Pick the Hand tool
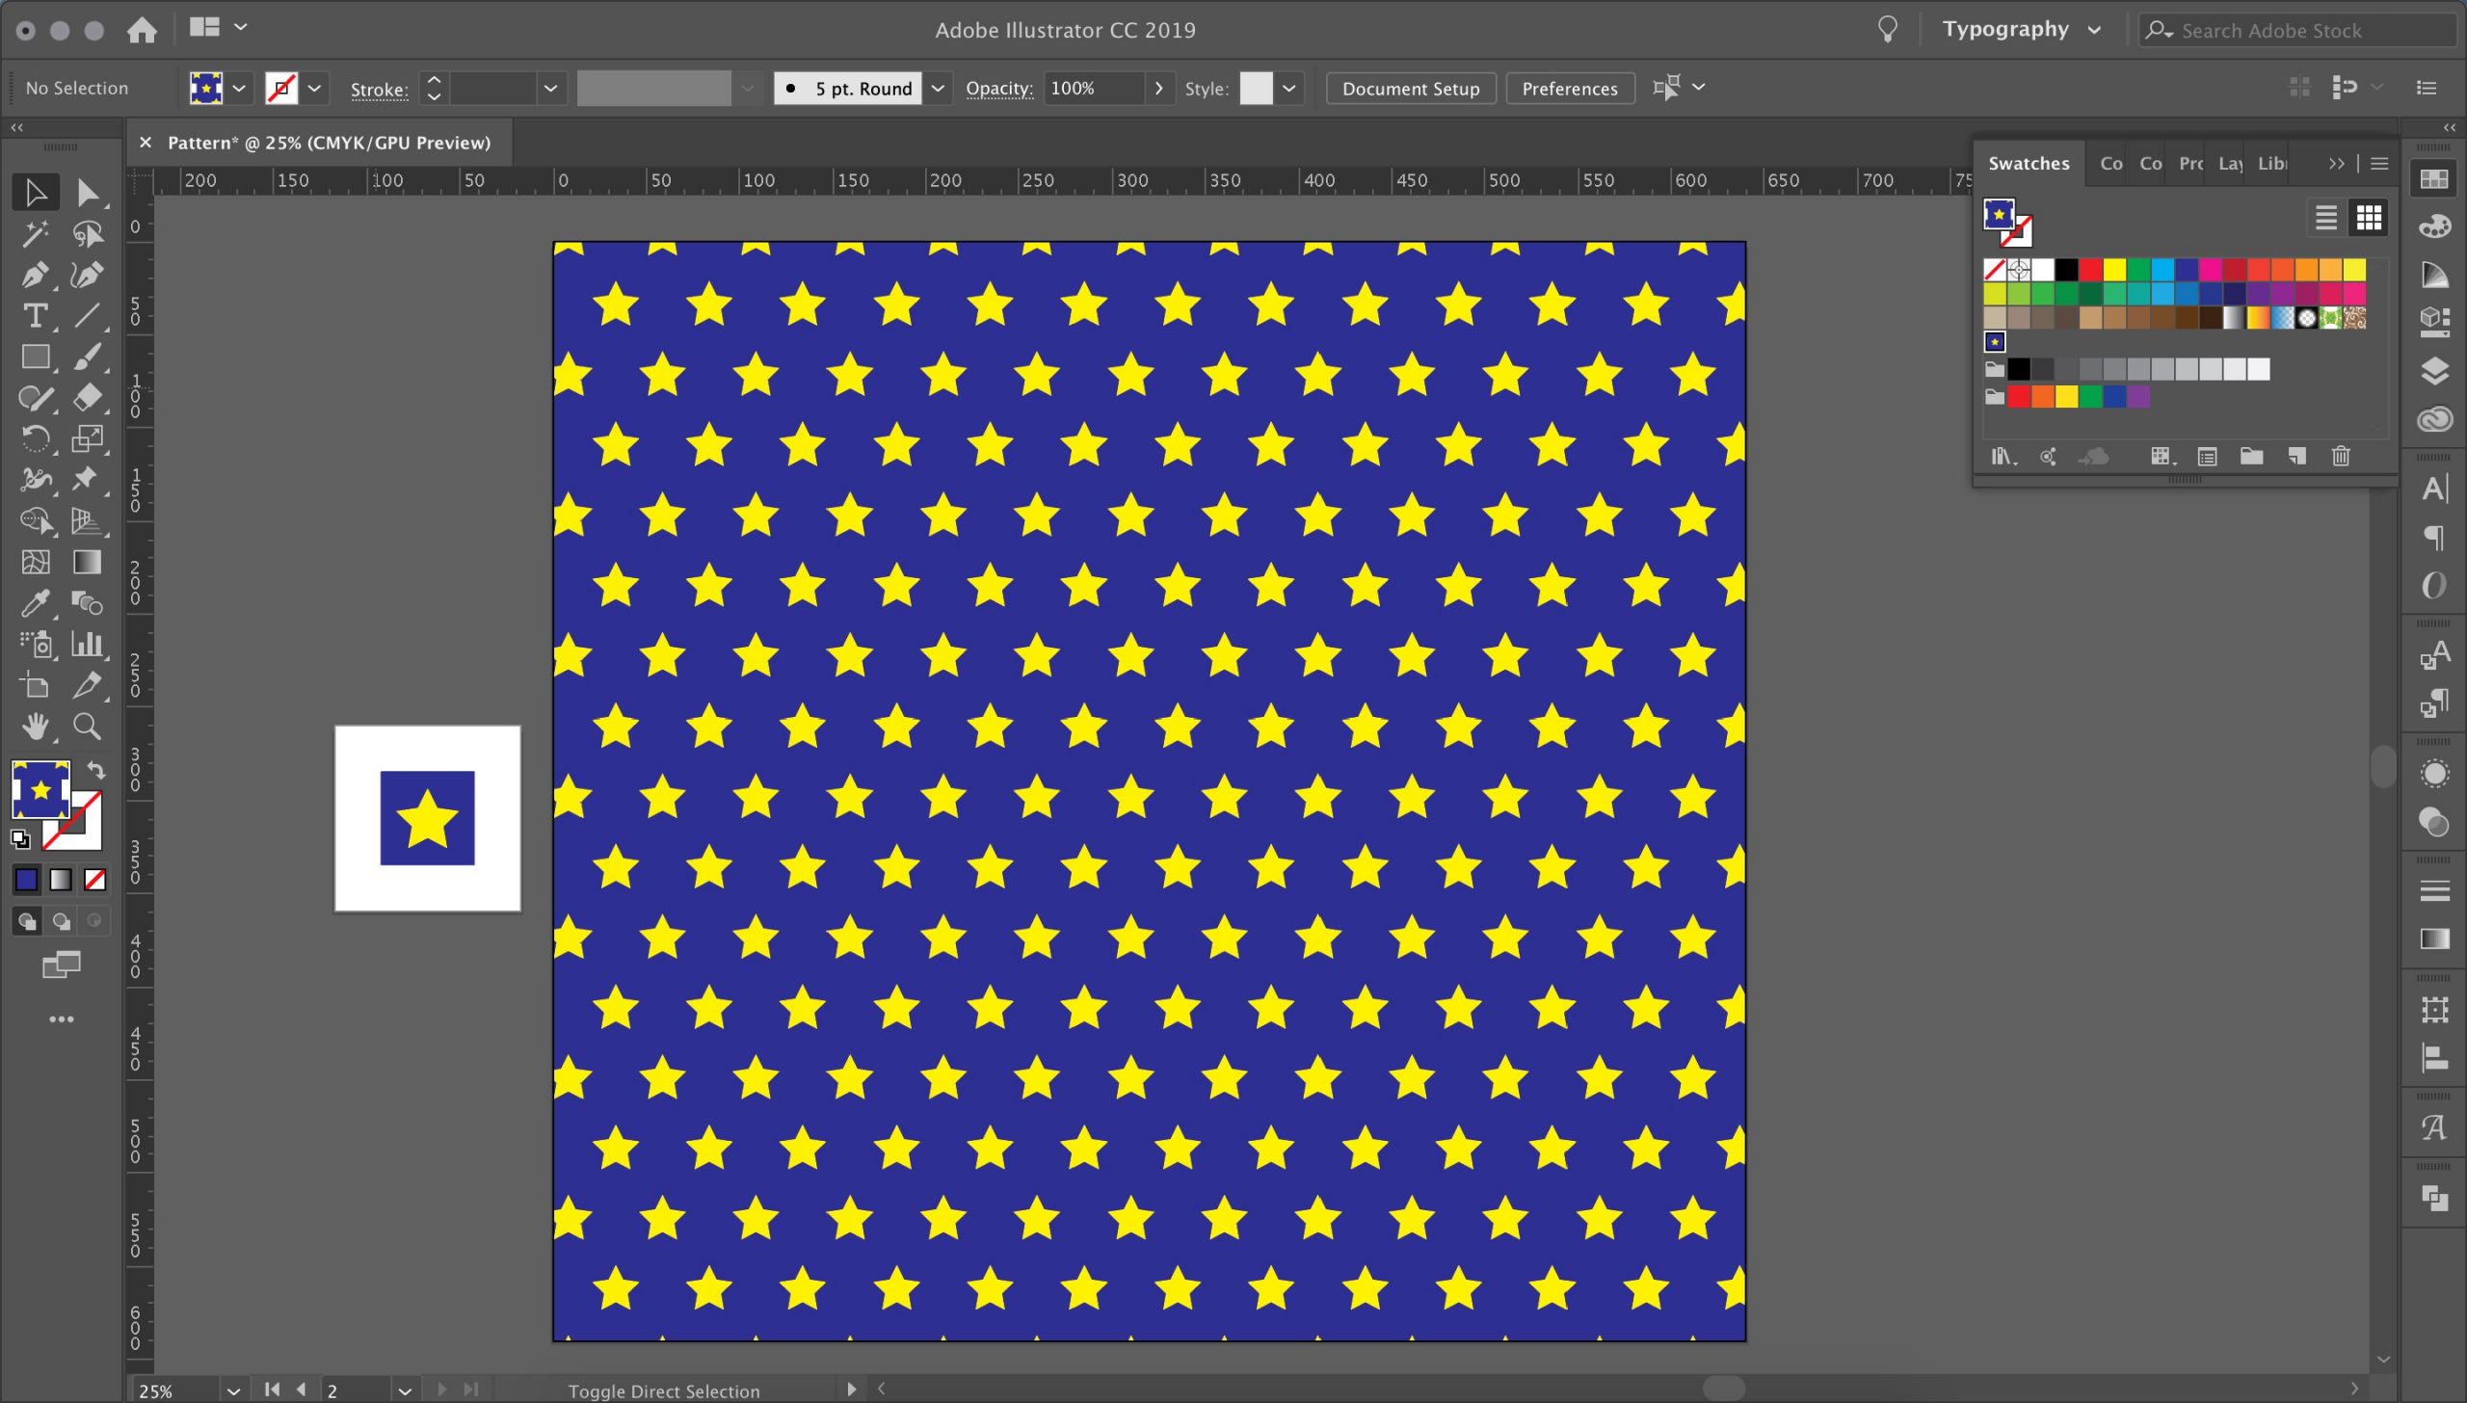2467x1403 pixels. [x=35, y=726]
